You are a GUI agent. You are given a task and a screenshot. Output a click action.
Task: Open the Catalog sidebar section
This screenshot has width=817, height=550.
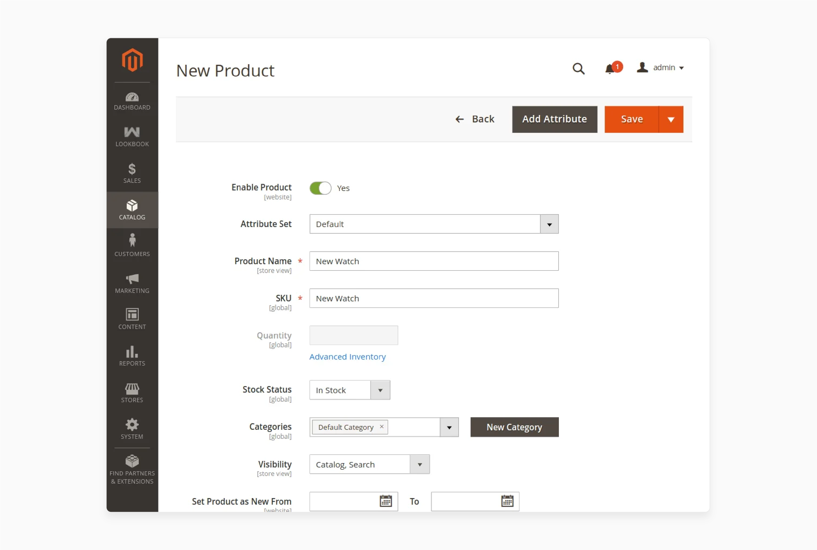pyautogui.click(x=132, y=210)
